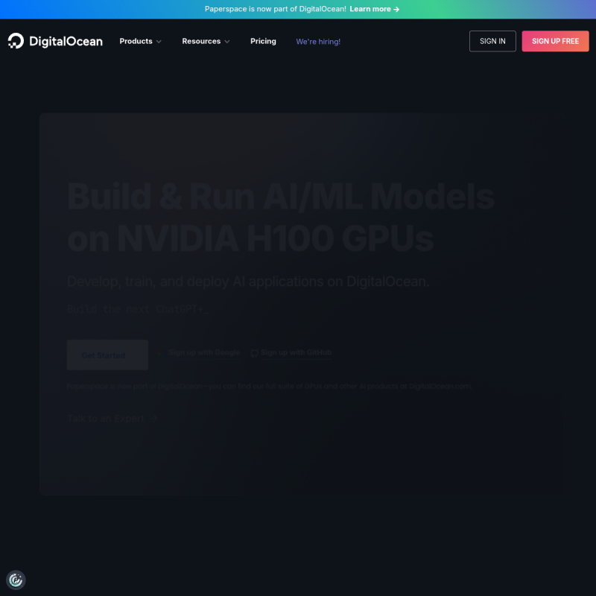Click the DigitalOcean wordmark text
This screenshot has width=596, height=596.
click(x=66, y=41)
